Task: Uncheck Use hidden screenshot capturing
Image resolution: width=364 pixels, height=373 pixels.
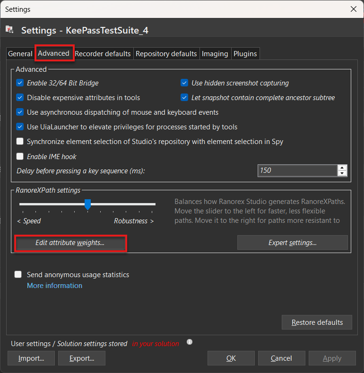Action: pyautogui.click(x=184, y=83)
